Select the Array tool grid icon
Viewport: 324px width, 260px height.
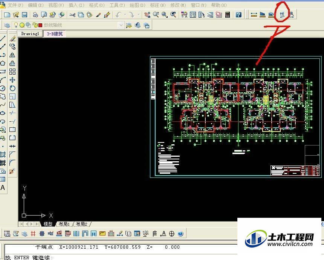[12, 72]
